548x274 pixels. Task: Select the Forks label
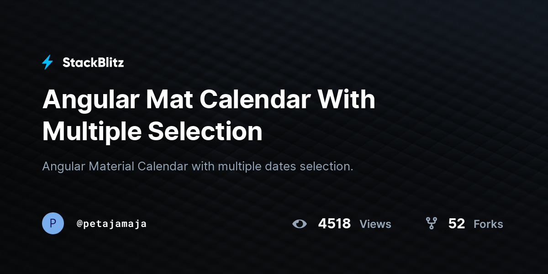pyautogui.click(x=488, y=224)
